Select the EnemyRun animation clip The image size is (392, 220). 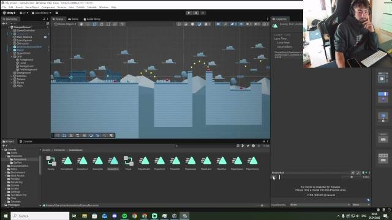pos(113,163)
